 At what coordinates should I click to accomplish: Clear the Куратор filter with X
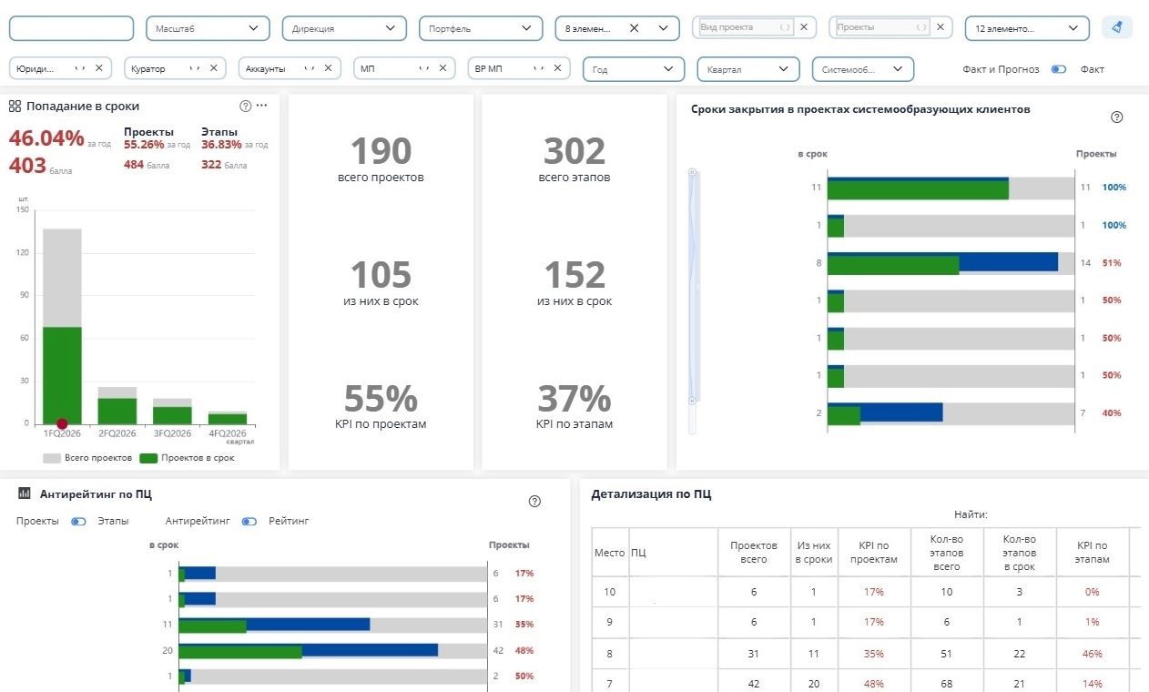[214, 68]
